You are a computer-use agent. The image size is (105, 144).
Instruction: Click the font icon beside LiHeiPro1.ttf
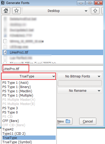5,53
